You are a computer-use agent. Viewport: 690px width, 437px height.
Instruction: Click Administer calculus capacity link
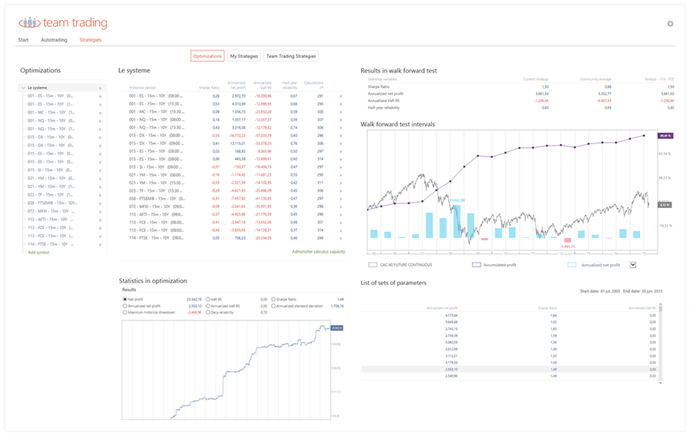[318, 251]
